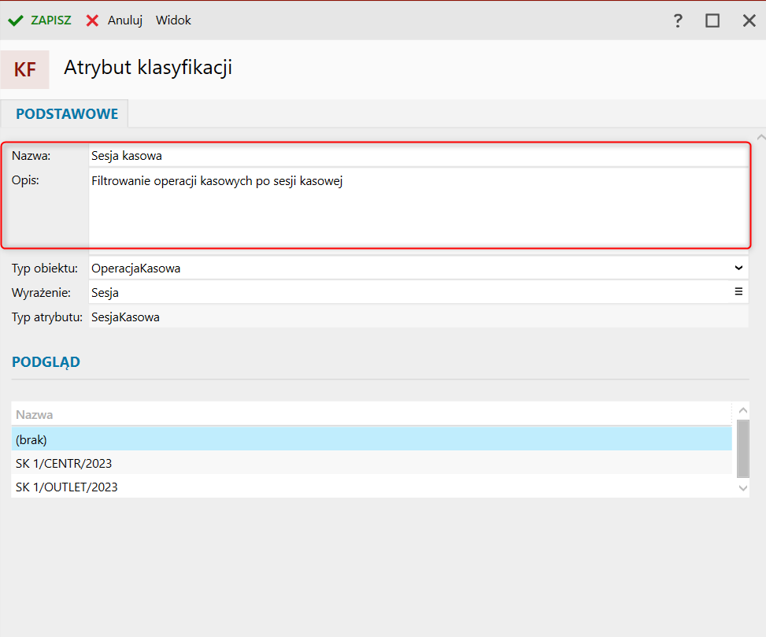This screenshot has height=637, width=766.
Task: Click the preview list scroll down arrow
Action: pos(743,488)
